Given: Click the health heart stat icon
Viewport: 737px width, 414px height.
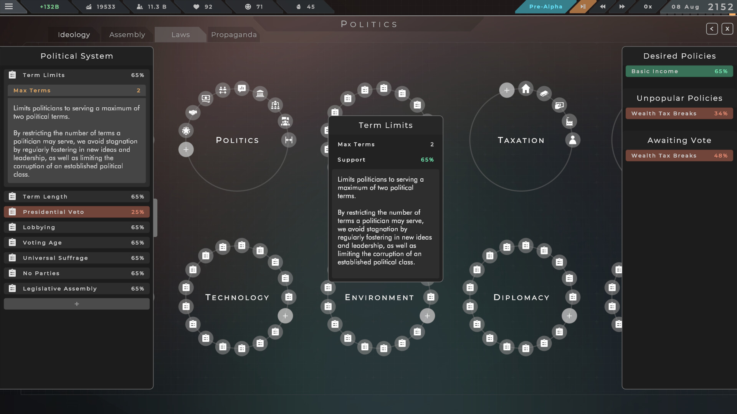Looking at the screenshot, I should 196,7.
